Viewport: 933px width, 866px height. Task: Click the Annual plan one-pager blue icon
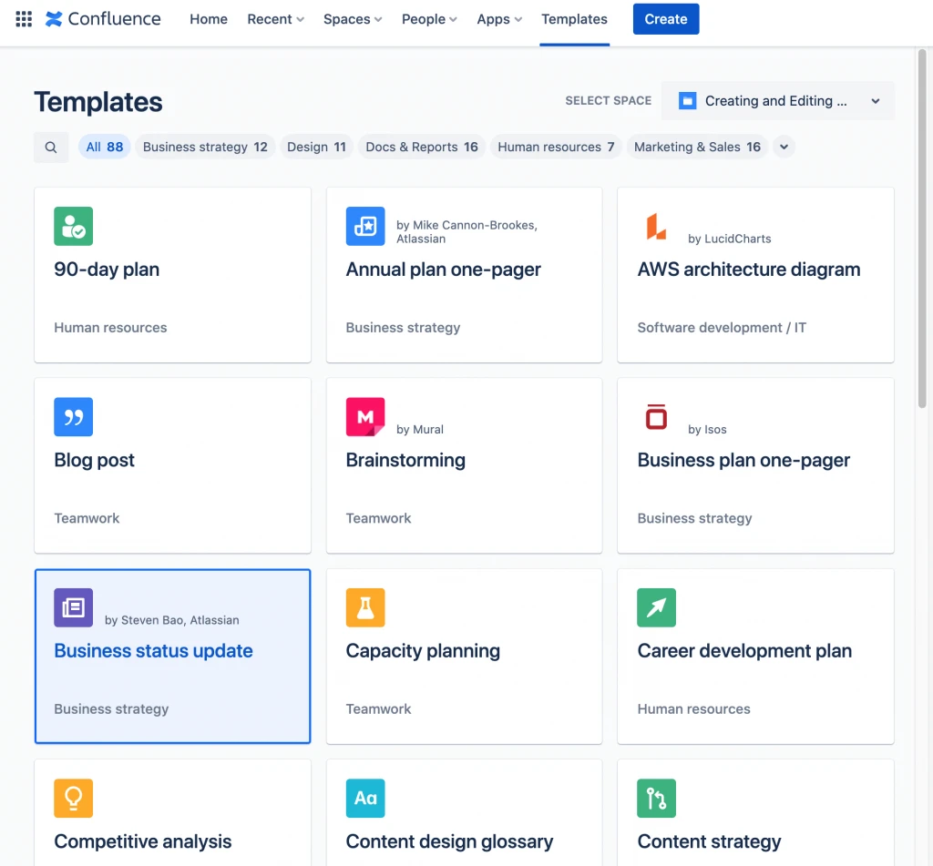coord(365,226)
